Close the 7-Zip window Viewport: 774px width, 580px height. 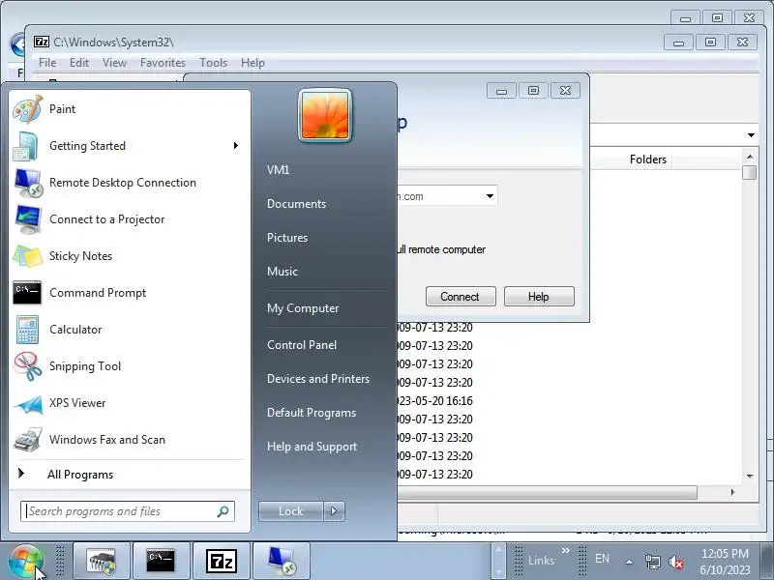tap(742, 43)
